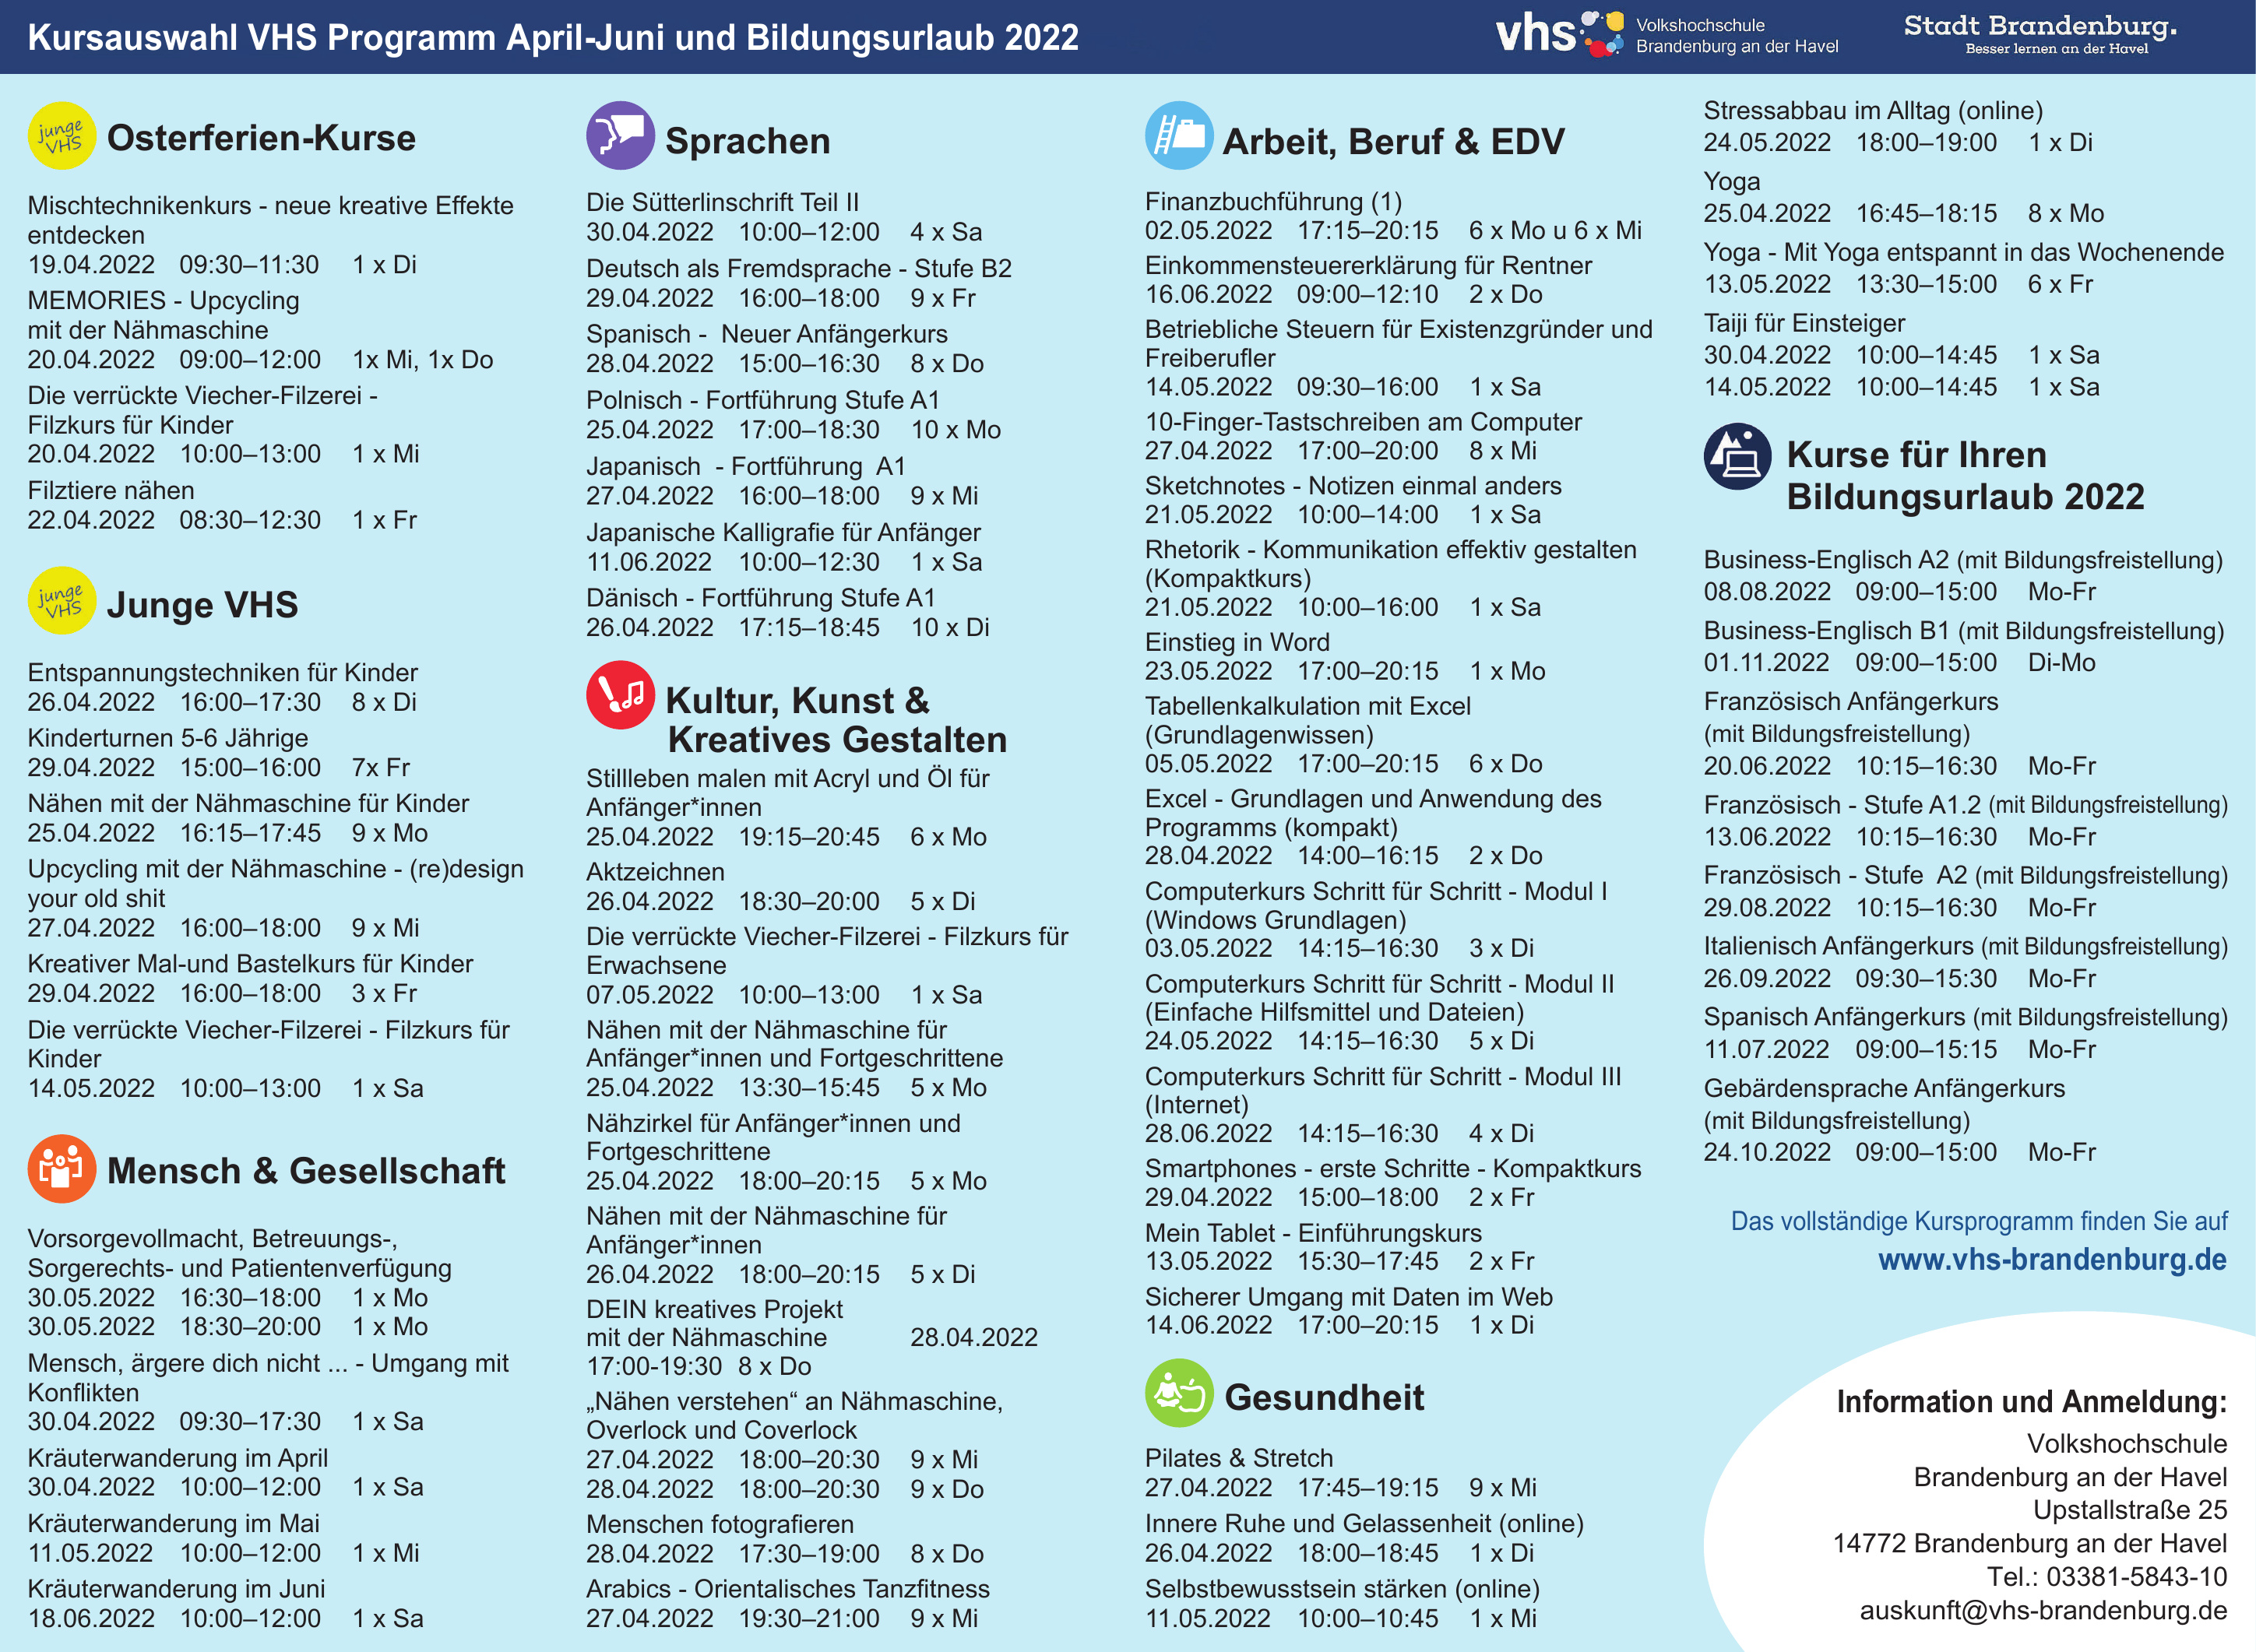
Task: Click the Gesundheit section heading
Action: (1324, 1397)
